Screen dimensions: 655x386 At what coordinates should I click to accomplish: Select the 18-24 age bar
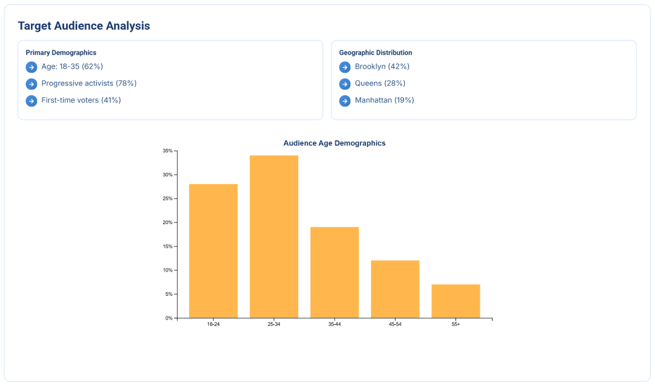(x=213, y=251)
